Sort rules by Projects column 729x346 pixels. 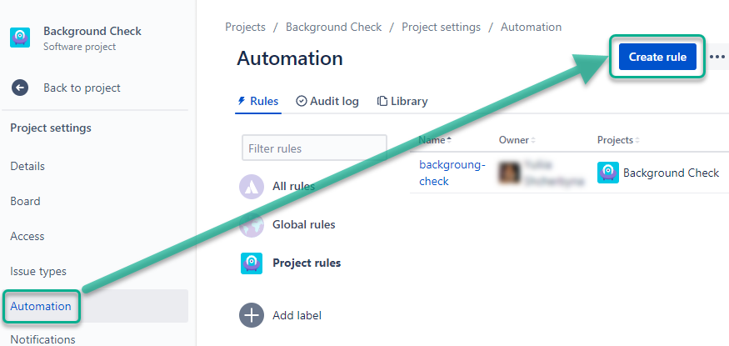tap(617, 139)
